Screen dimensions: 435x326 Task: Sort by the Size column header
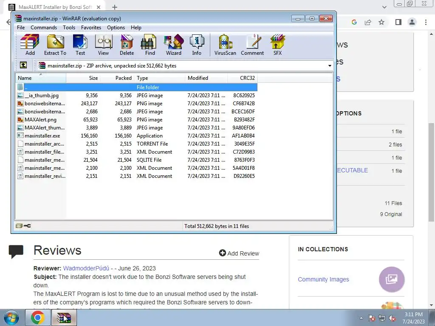click(x=83, y=78)
